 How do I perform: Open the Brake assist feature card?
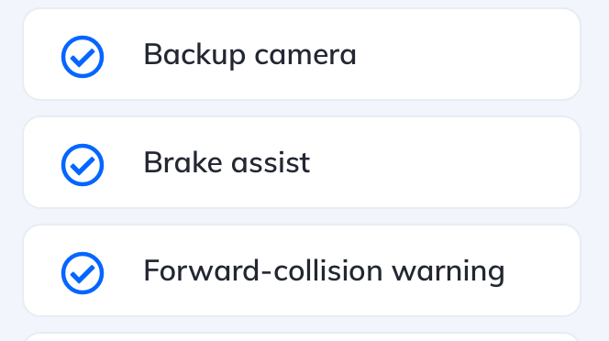(x=302, y=162)
